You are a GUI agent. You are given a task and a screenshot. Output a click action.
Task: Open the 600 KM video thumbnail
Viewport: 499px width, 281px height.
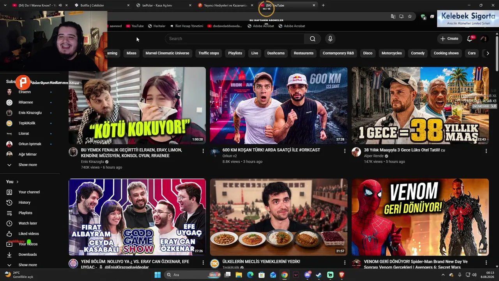click(279, 106)
